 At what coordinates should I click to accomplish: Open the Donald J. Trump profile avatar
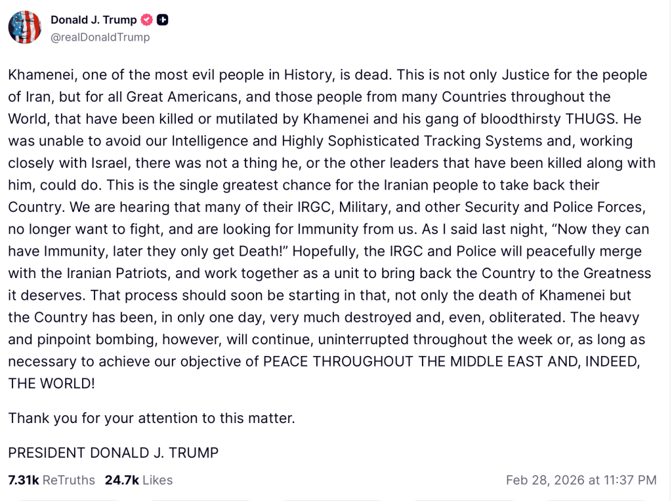coord(25,28)
